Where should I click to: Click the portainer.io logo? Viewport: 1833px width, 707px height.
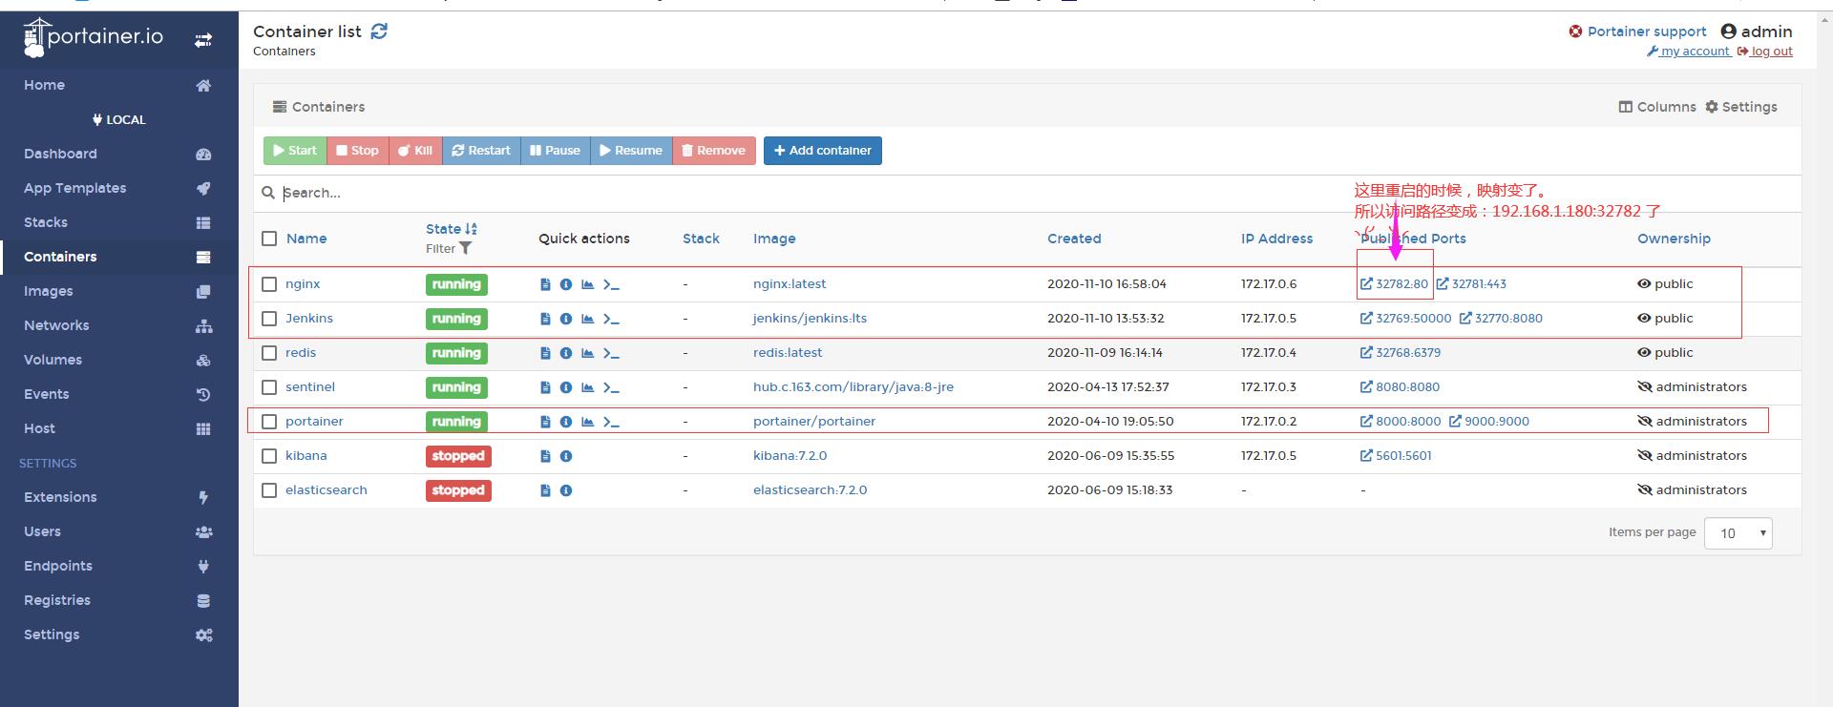point(94,37)
